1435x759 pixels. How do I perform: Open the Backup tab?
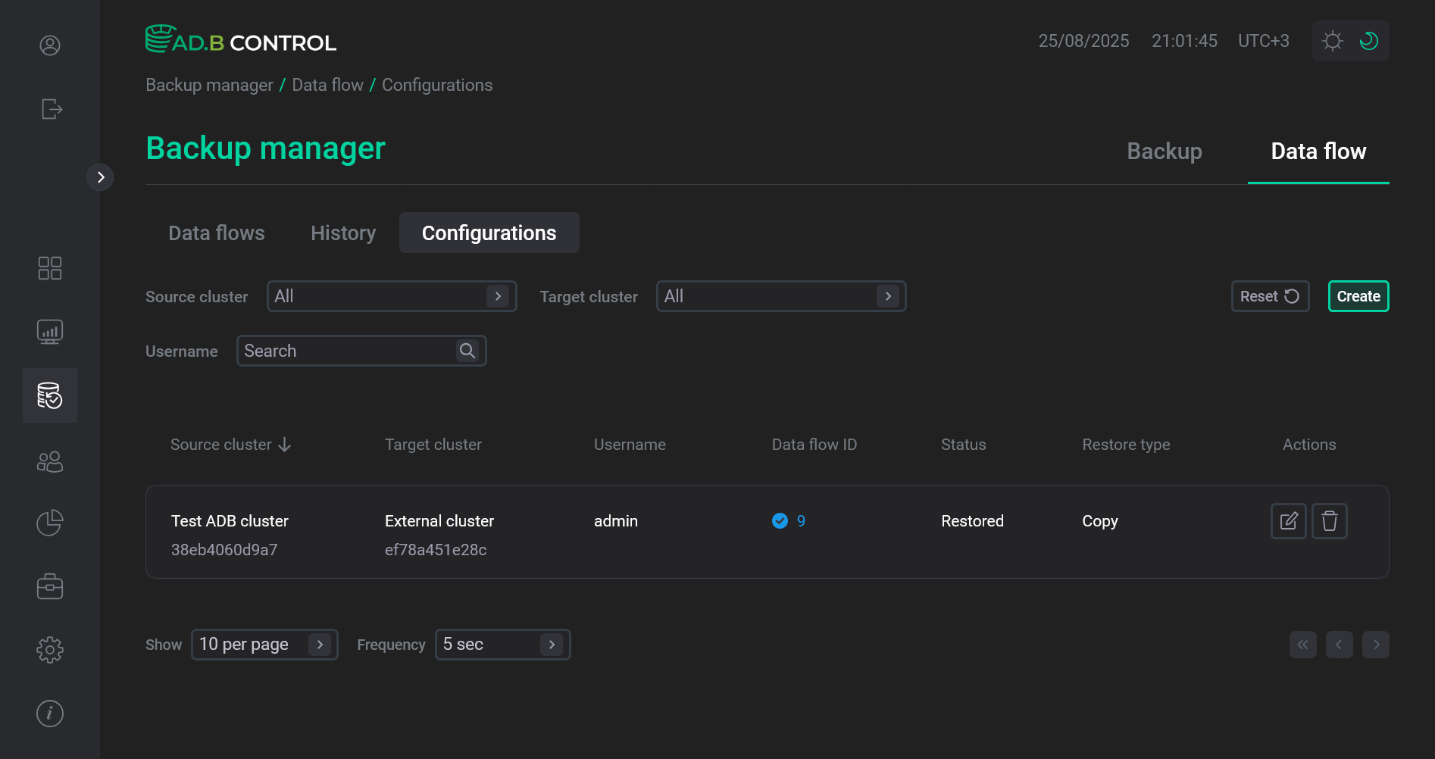coord(1164,151)
